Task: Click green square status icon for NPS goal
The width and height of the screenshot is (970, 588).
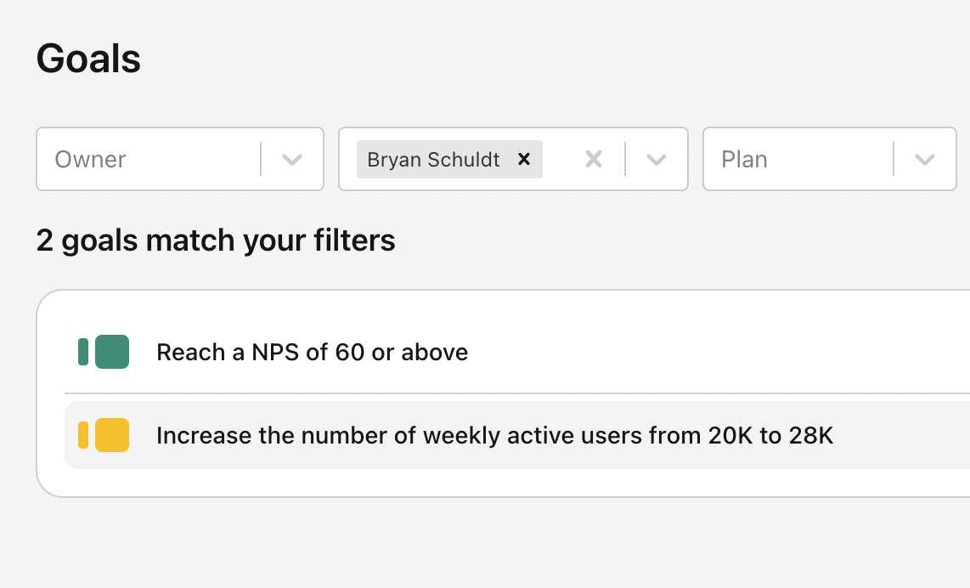Action: click(112, 352)
